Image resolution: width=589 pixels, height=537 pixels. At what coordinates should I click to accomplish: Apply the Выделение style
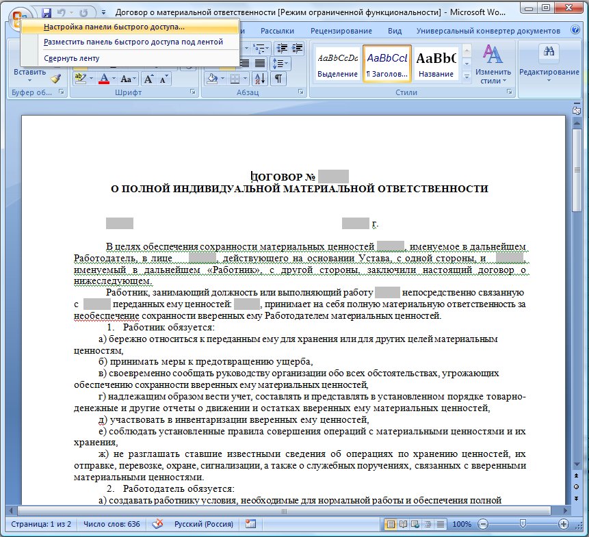(x=337, y=63)
